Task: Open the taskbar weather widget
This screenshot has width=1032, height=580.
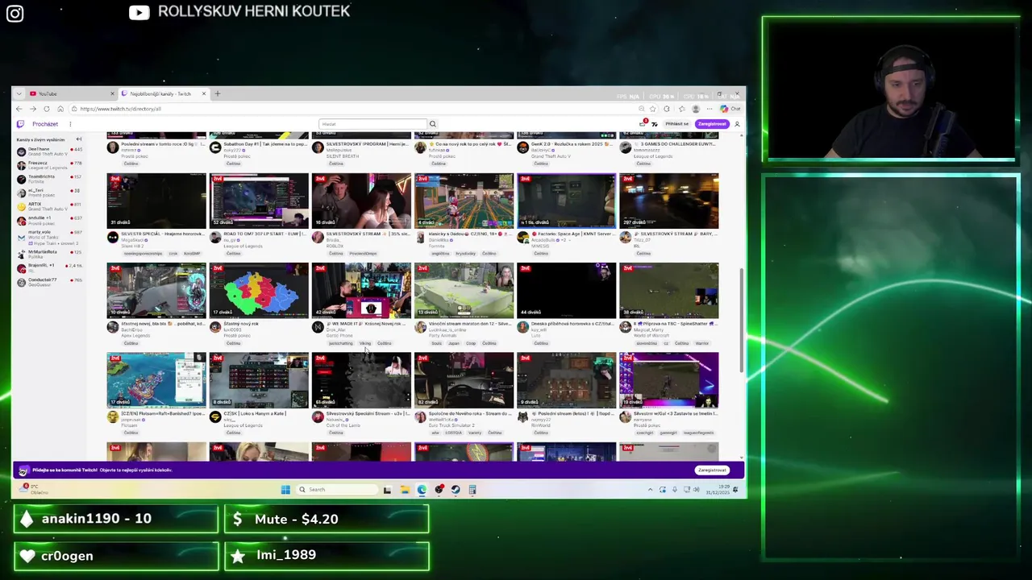Action: (34, 489)
